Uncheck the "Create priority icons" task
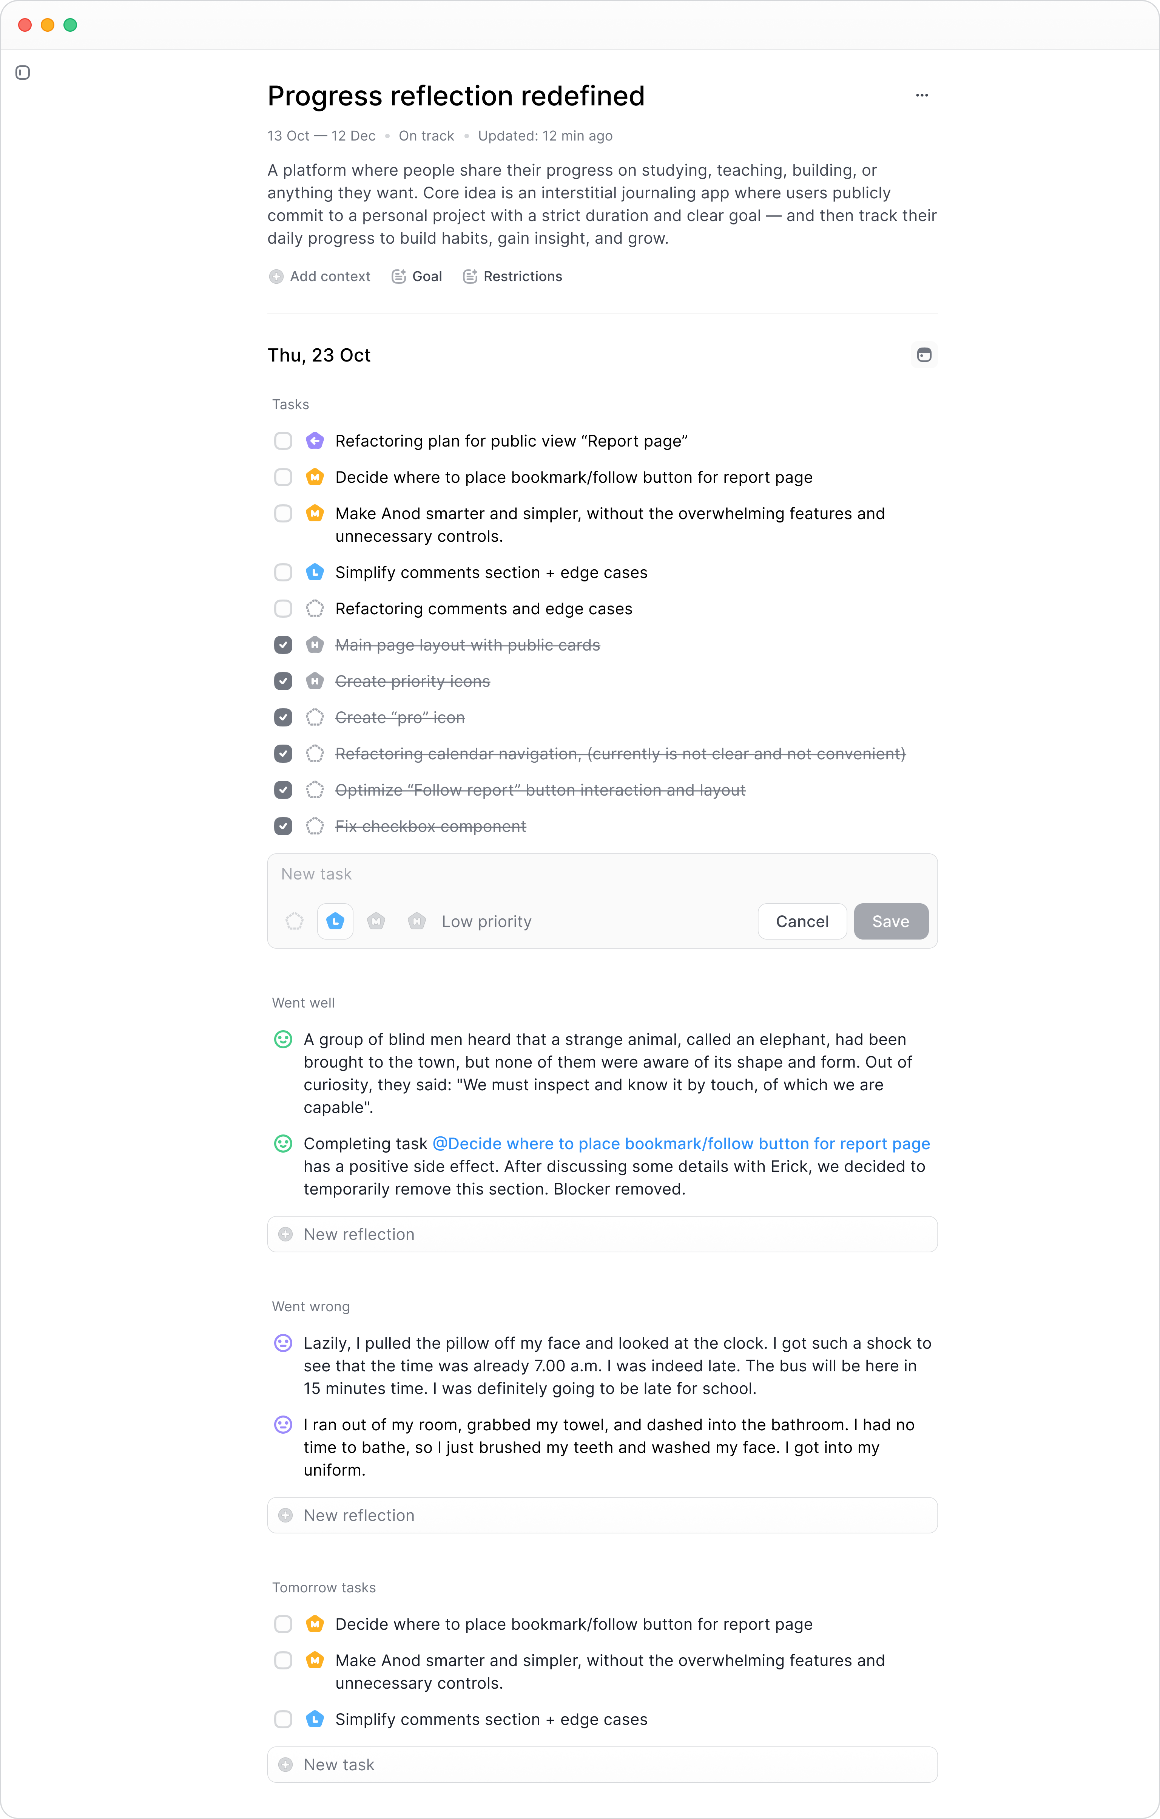Viewport: 1160px width, 1819px height. [283, 682]
